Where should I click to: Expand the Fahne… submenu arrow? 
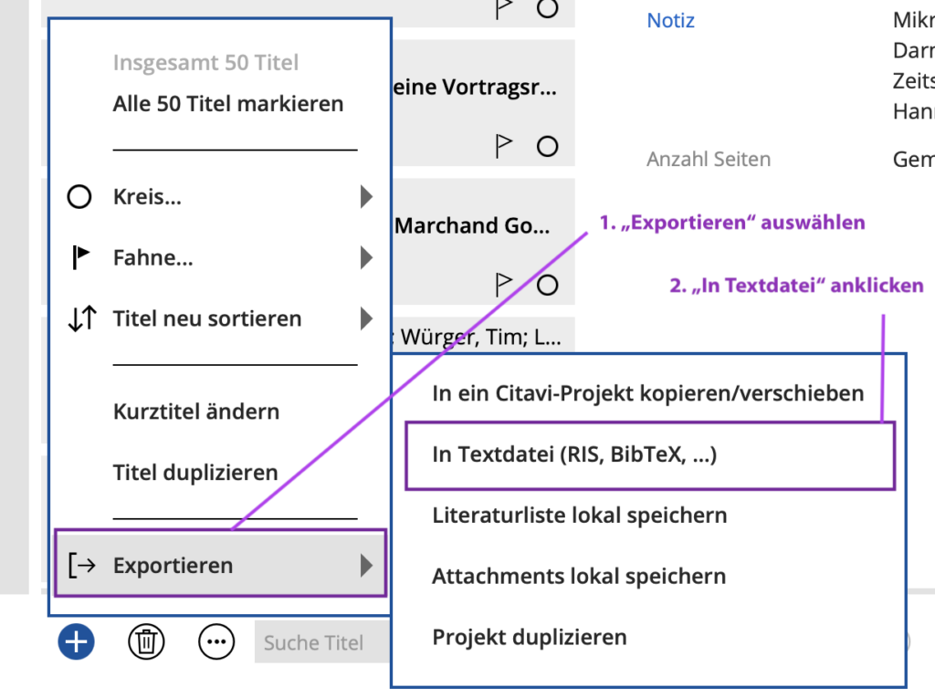click(x=366, y=257)
